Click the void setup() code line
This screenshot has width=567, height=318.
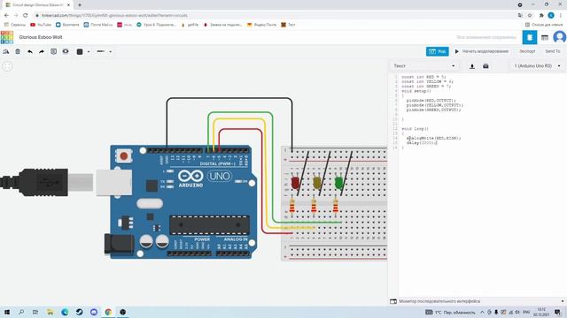pyautogui.click(x=416, y=91)
